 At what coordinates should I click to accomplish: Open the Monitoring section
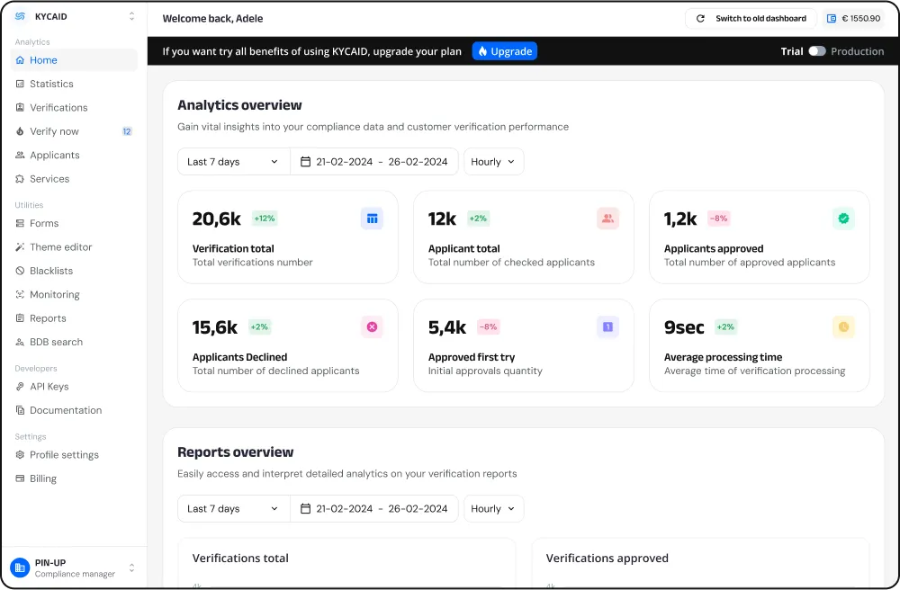tap(57, 294)
